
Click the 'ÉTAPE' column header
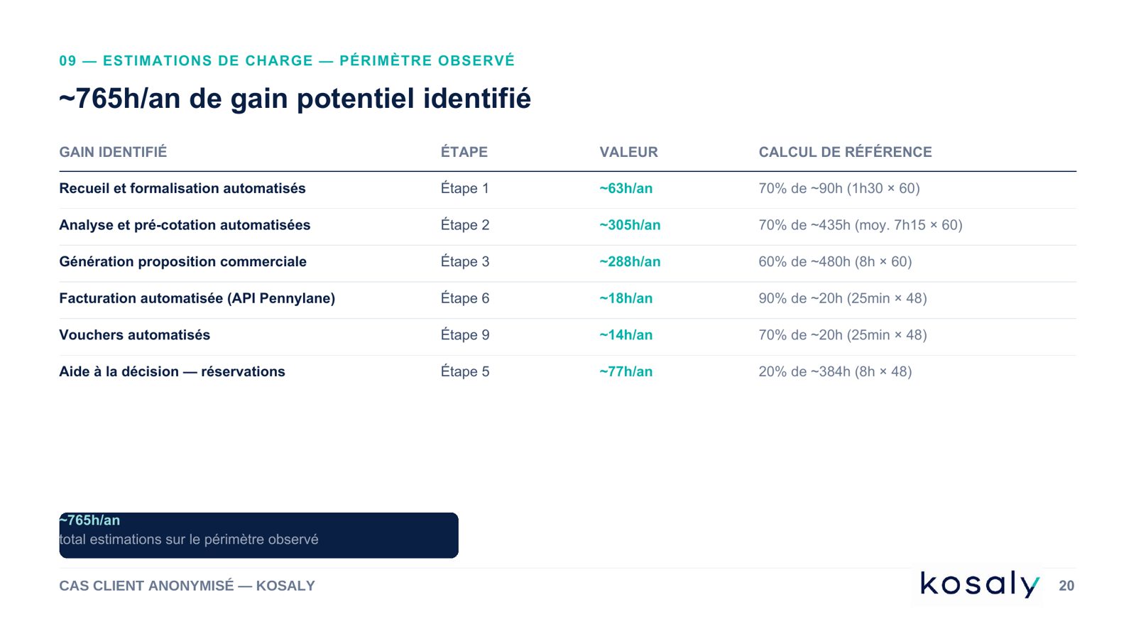464,152
